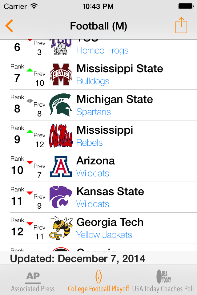This screenshot has height=295, width=197.
Task: Open the Spartans team link
Action: point(94,112)
